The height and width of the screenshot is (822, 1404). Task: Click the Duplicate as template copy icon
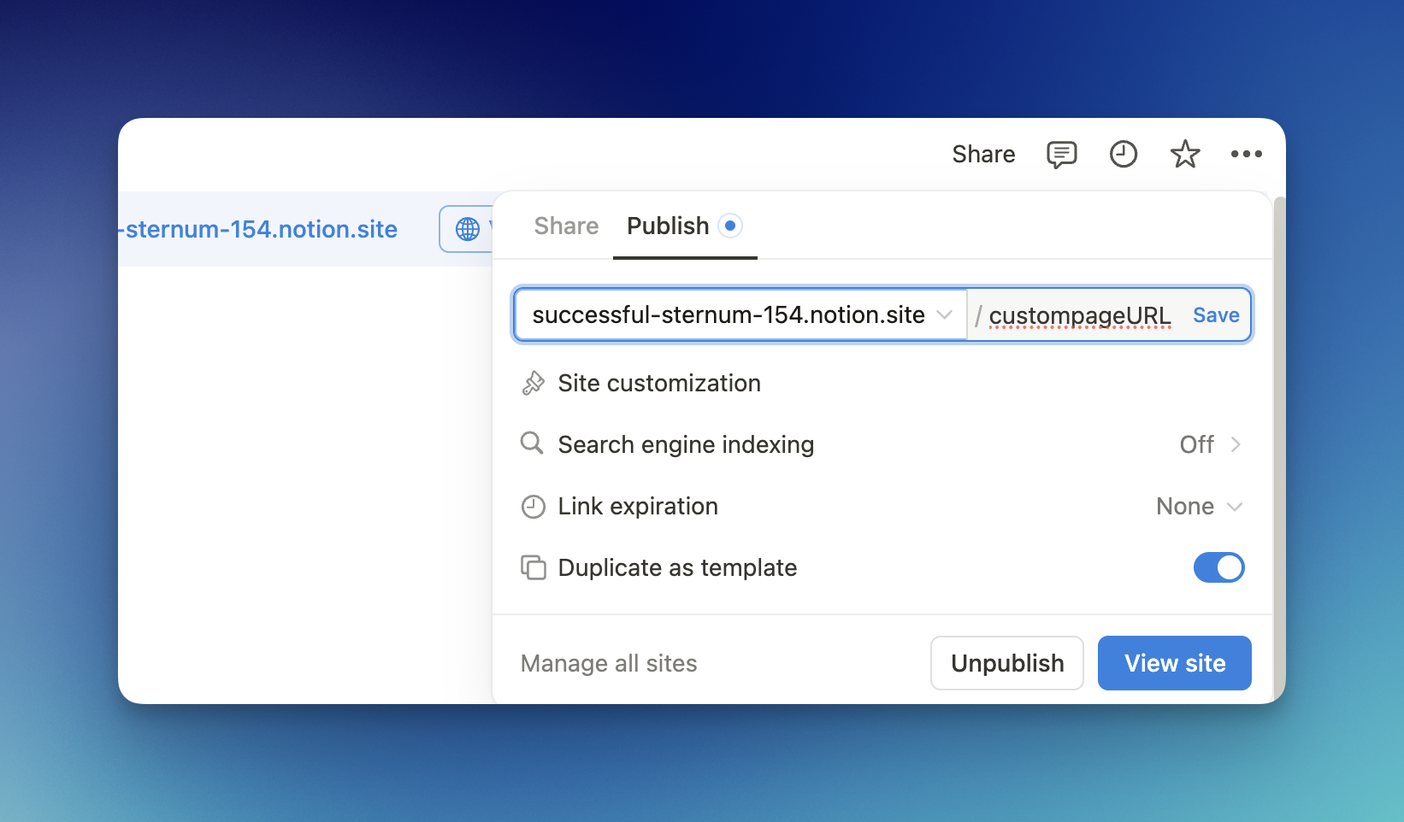coord(533,568)
